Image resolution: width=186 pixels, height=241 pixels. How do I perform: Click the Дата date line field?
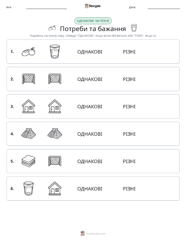click(x=164, y=7)
